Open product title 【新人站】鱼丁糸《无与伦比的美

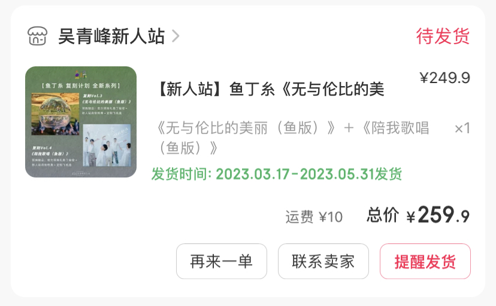270,88
